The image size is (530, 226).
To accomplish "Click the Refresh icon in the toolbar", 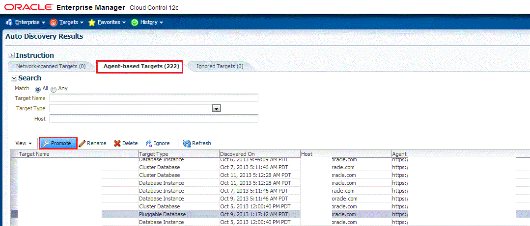I will (187, 143).
